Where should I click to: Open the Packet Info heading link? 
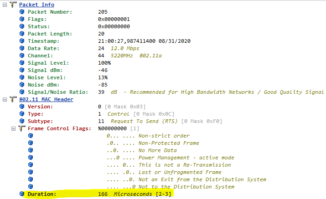[36, 5]
